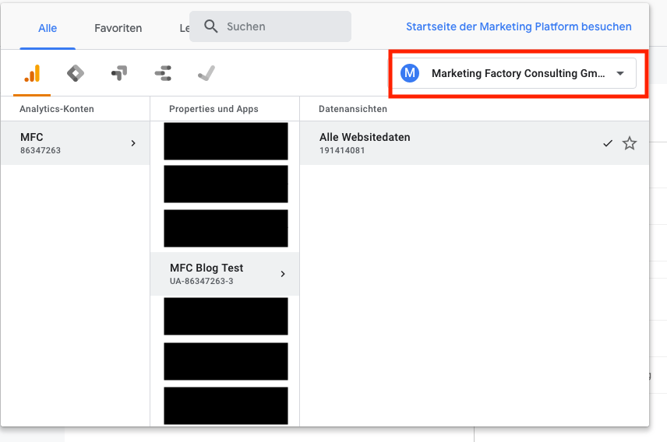
Task: Select the MFC analytics account name
Action: [32, 138]
